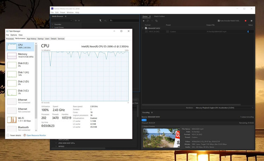The width and height of the screenshot is (264, 161).
Task: Select Memory in Task Manager sidebar
Action: (20, 56)
